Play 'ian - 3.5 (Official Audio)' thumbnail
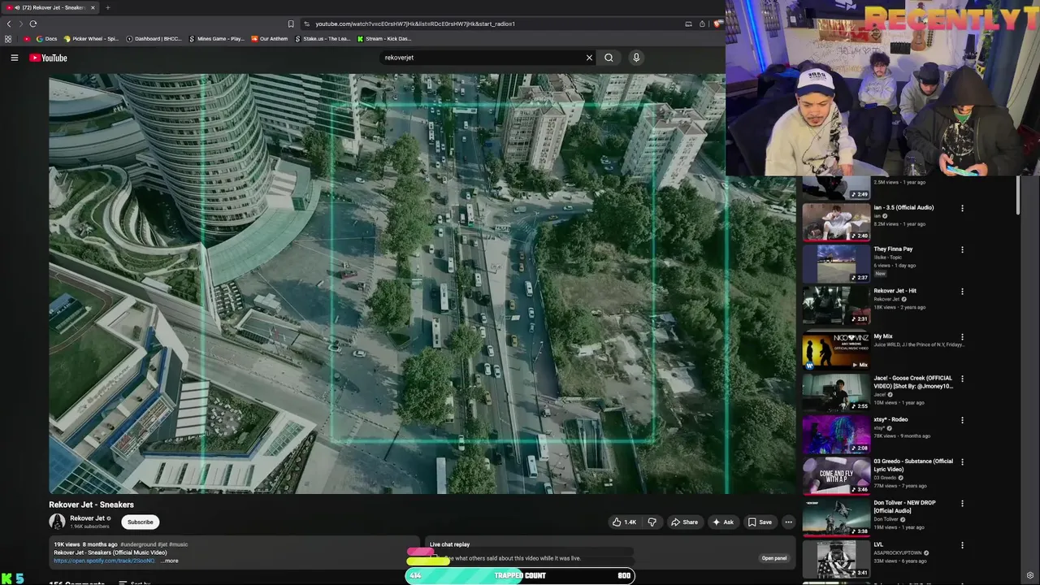 click(x=836, y=222)
